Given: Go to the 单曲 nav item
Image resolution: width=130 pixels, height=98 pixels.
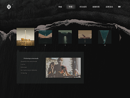Looking at the screenshot, I should pos(60,7).
